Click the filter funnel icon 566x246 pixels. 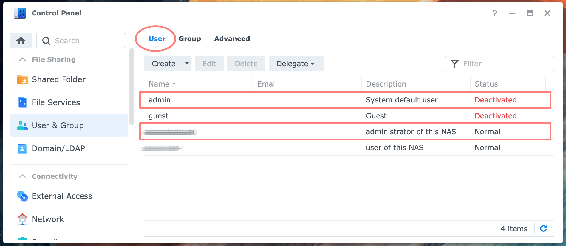click(455, 64)
